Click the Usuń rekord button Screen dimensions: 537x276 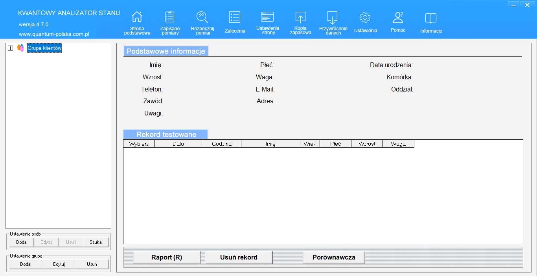click(x=239, y=258)
